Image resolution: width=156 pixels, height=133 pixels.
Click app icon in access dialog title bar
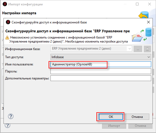point(8,22)
